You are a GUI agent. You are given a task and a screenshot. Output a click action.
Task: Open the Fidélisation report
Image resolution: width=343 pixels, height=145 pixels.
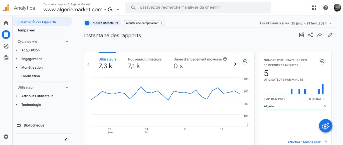[x=30, y=76]
